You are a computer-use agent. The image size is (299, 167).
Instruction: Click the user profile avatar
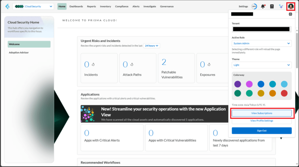coord(291,6)
